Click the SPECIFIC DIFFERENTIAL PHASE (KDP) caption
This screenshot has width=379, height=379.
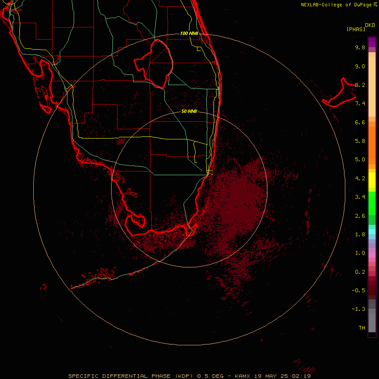pyautogui.click(x=131, y=376)
